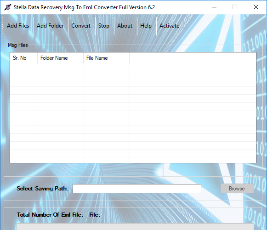Screen dimensions: 267x230
Task: Click the Msg Files group label
Action: (18, 45)
